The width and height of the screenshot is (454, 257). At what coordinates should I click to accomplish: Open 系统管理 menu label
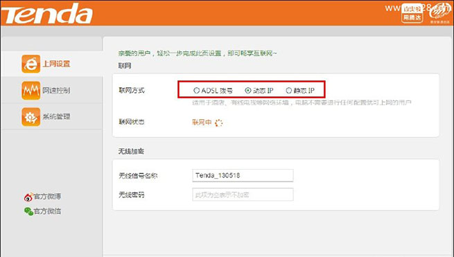coord(56,116)
